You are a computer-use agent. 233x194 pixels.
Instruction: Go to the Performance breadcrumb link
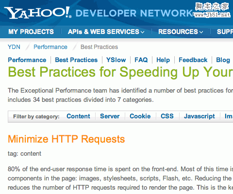[x=50, y=47]
